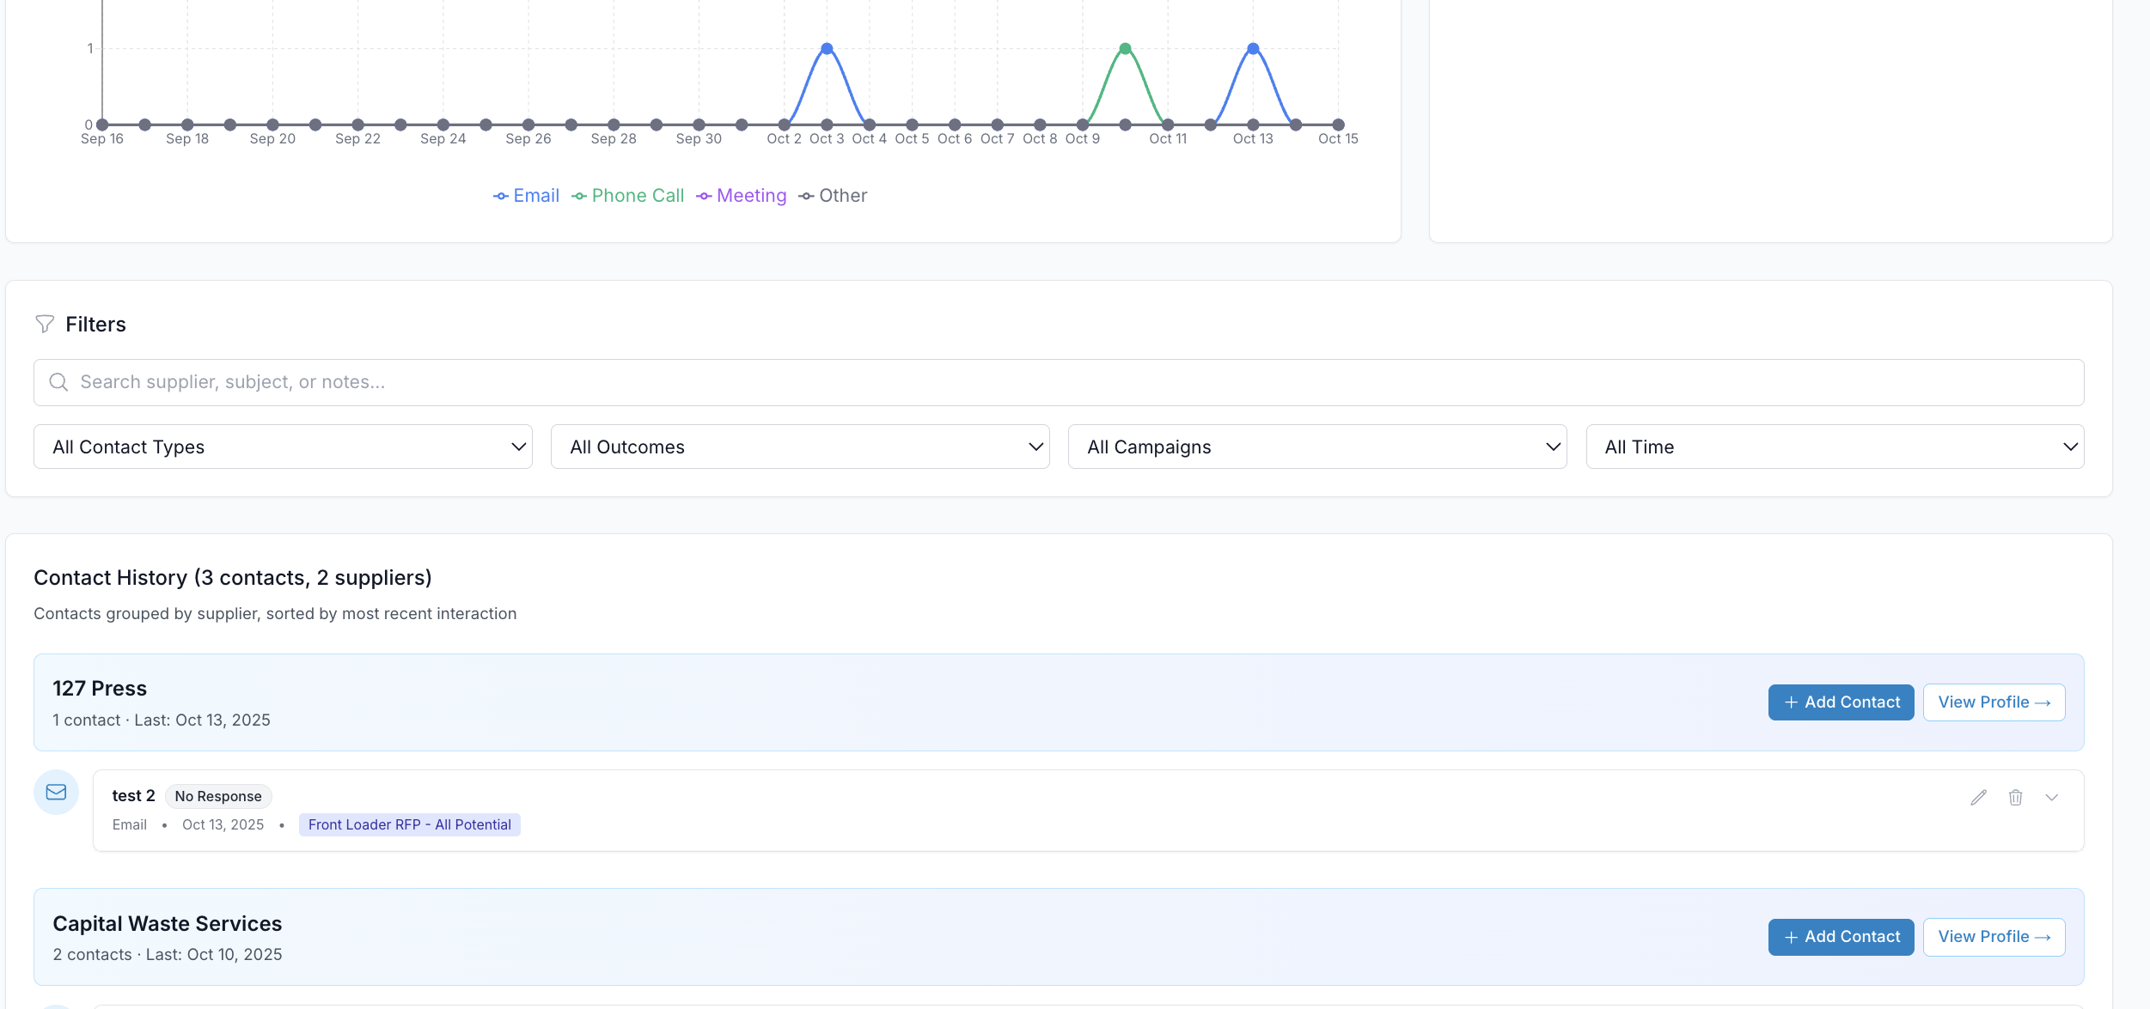Click the plus icon on Capital Waste Add Contact button
The width and height of the screenshot is (2150, 1009).
[1792, 936]
